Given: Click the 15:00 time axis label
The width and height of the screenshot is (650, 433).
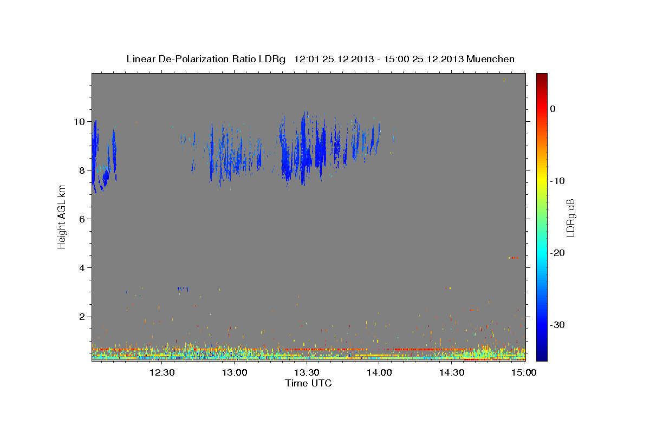Looking at the screenshot, I should [523, 372].
